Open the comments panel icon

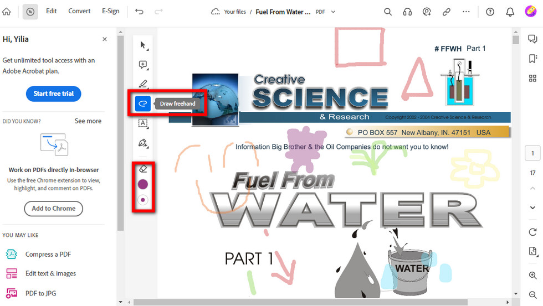(x=532, y=39)
